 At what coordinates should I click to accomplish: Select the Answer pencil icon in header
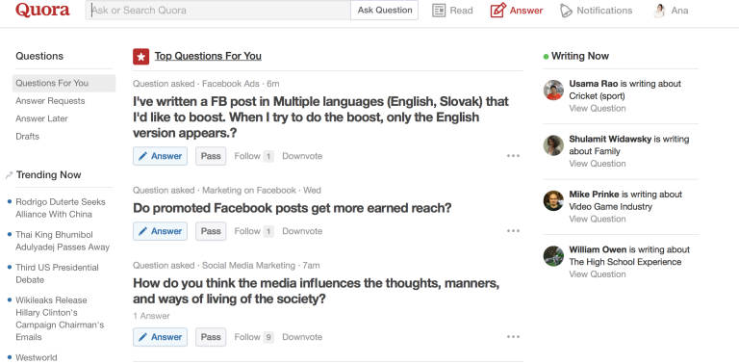click(x=498, y=10)
